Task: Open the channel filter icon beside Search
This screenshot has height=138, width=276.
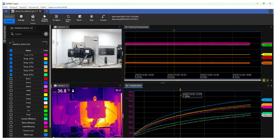Action: pos(46,34)
